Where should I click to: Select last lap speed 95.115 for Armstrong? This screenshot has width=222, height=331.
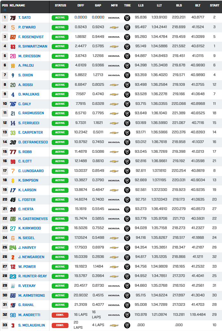[x=141, y=295]
